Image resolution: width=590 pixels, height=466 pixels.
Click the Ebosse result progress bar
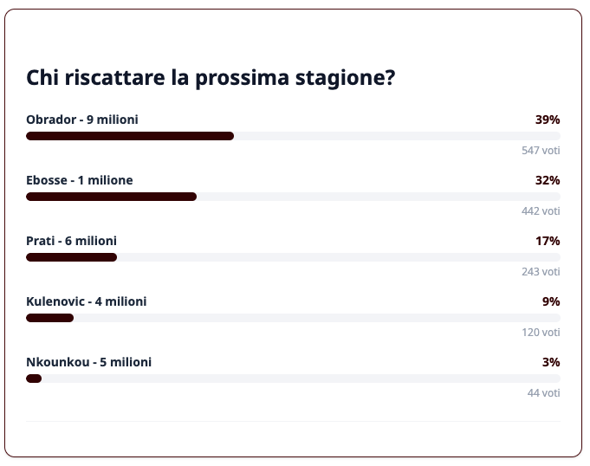tap(293, 197)
